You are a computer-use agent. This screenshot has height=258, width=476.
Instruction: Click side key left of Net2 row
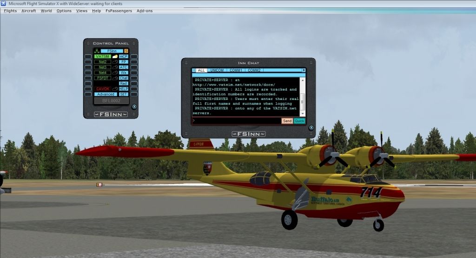point(88,62)
